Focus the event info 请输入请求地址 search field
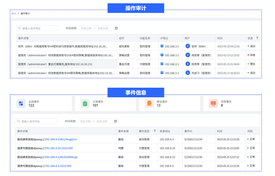The width and height of the screenshot is (275, 176). (x=36, y=121)
